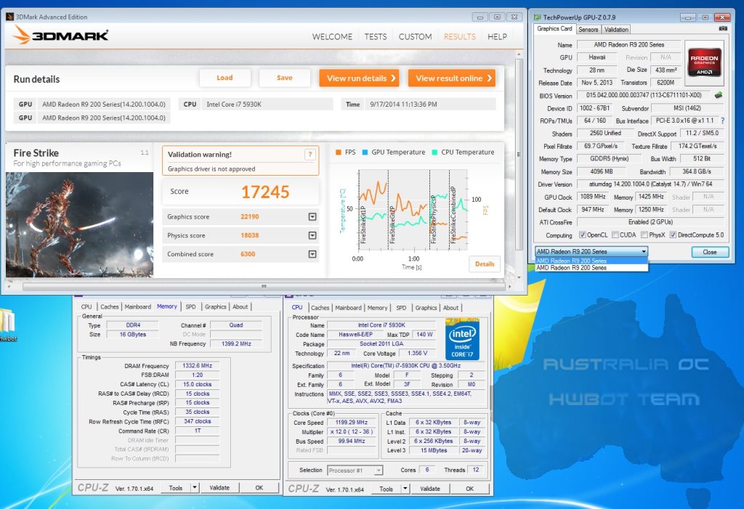This screenshot has height=509, width=744.
Task: Click OK in the right CPU-Z window
Action: 469,489
